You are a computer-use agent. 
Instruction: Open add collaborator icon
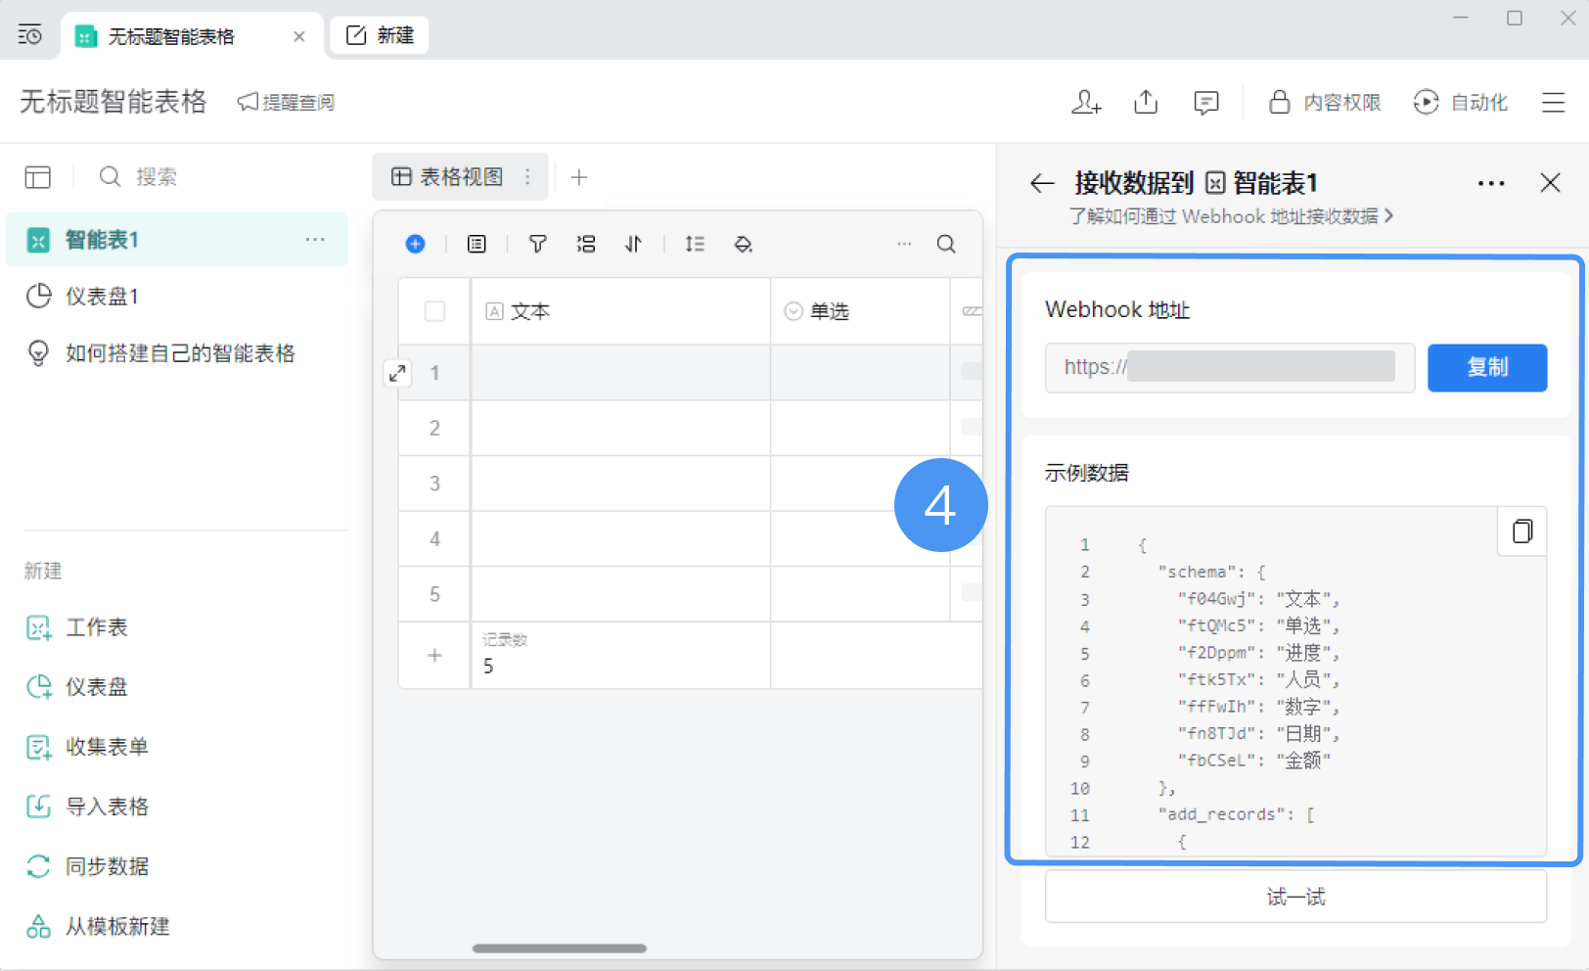(x=1086, y=102)
